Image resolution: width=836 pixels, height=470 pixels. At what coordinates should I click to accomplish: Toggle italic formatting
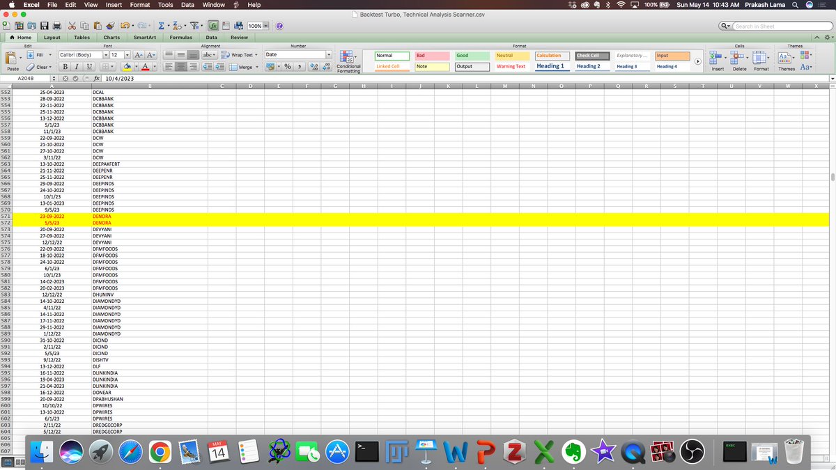[x=77, y=67]
